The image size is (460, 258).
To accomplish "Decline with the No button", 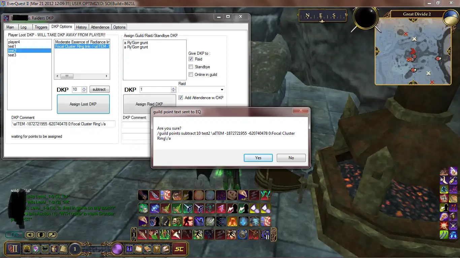I will (x=291, y=158).
